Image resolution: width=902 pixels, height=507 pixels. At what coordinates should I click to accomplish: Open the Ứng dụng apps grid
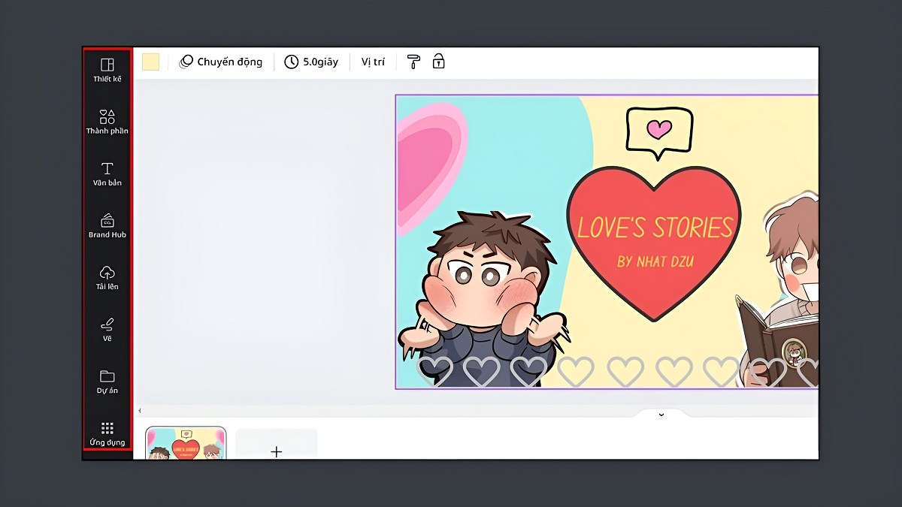tap(107, 433)
